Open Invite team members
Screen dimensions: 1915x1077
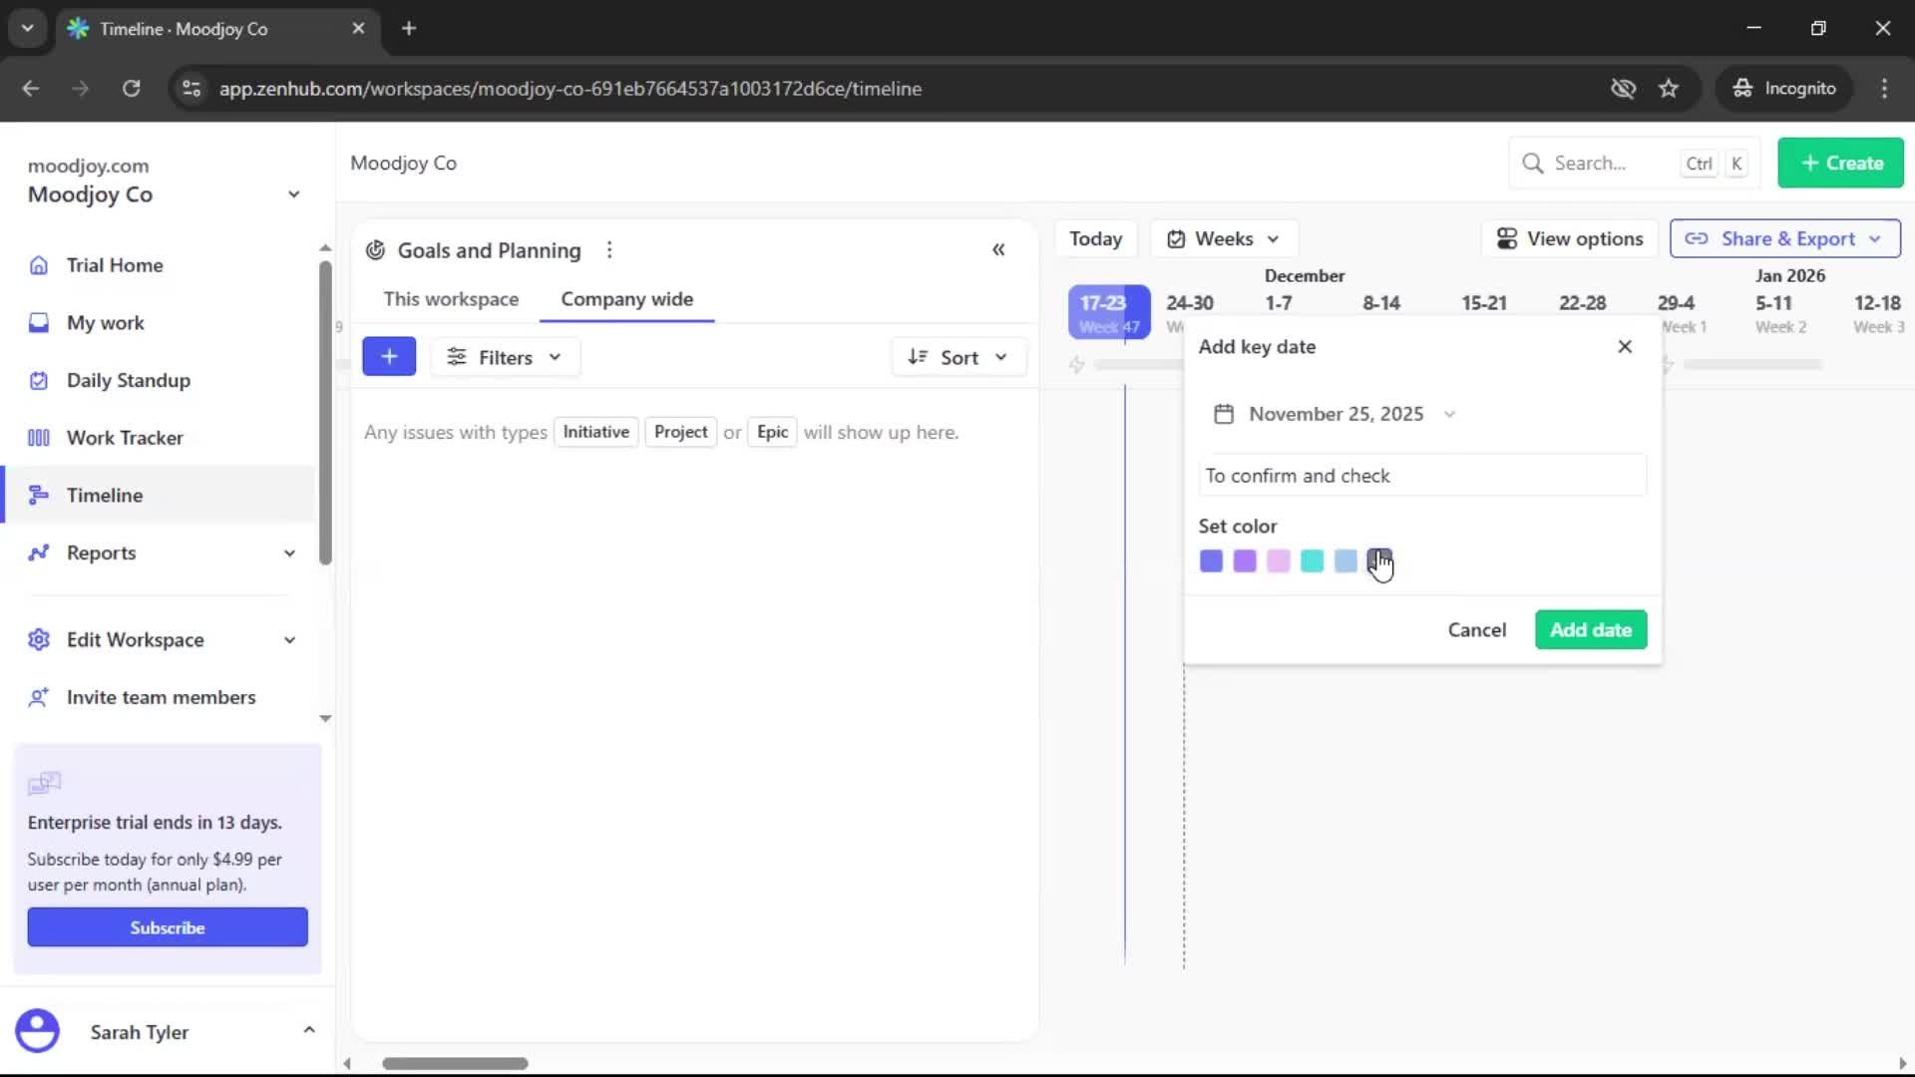(x=161, y=697)
